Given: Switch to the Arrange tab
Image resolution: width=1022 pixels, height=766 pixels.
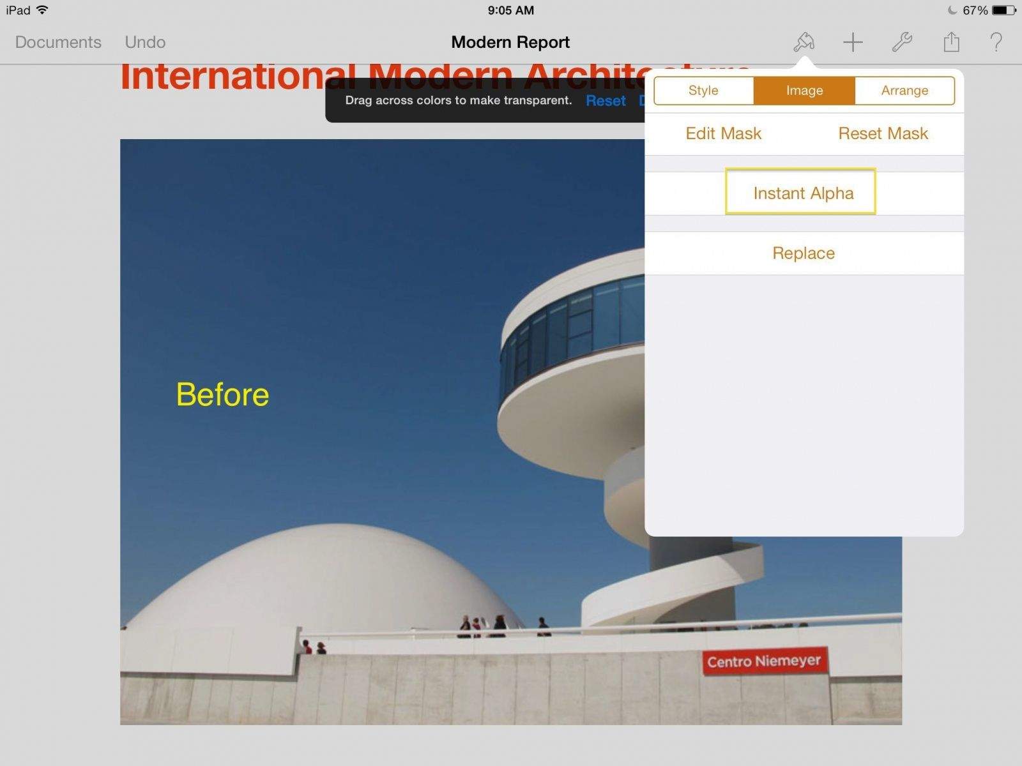Looking at the screenshot, I should 904,91.
